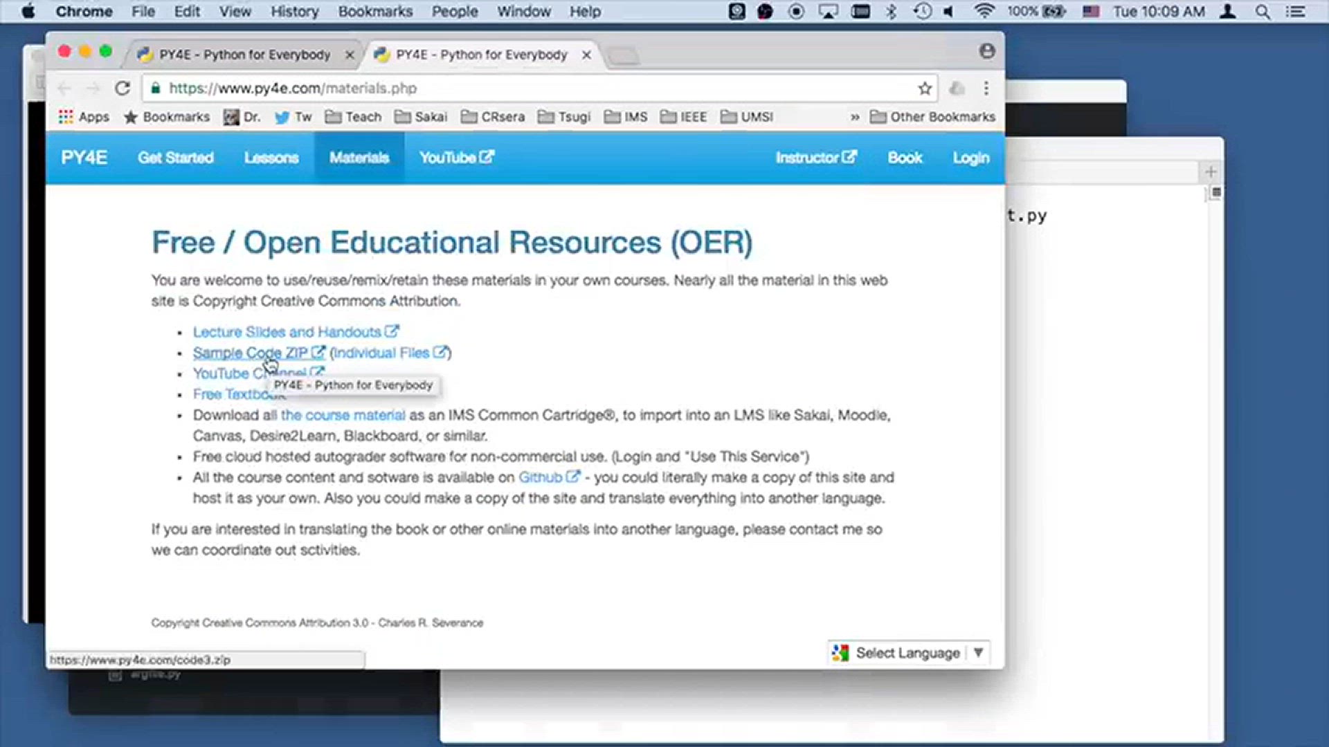Click the Login nav link
The width and height of the screenshot is (1329, 747).
[970, 158]
